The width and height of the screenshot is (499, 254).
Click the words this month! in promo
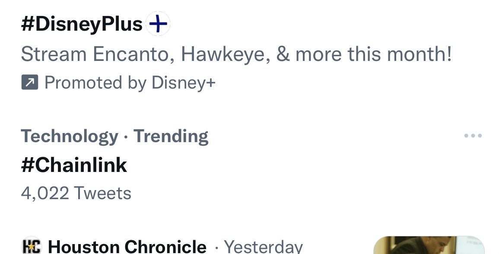400,54
